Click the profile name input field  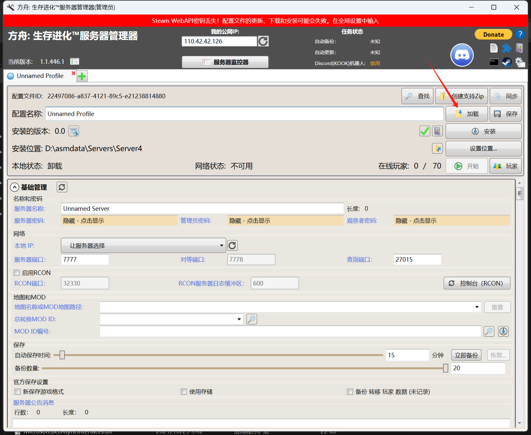point(244,114)
